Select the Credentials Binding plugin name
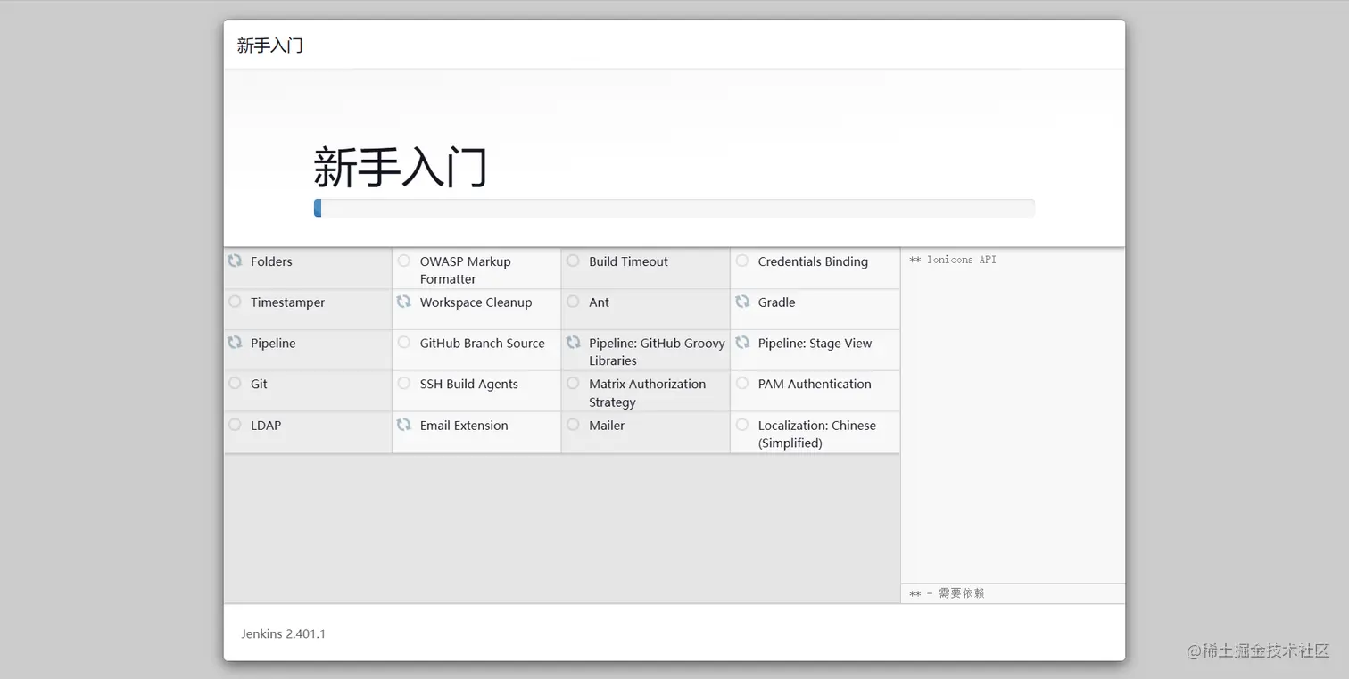This screenshot has height=679, width=1349. click(813, 261)
